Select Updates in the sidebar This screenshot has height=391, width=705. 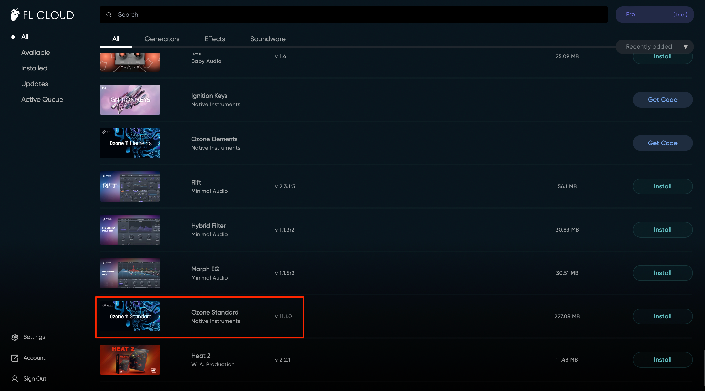[35, 84]
